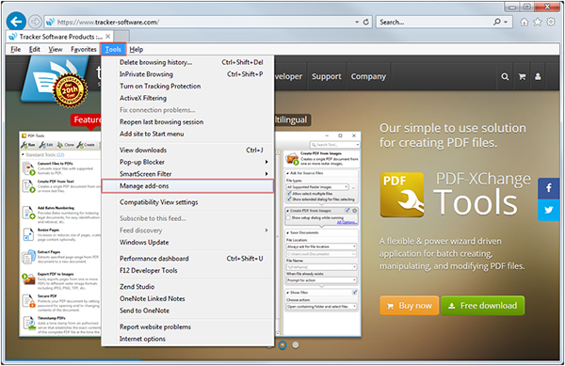565x366 pixels.
Task: Select the active carousel indicator dot
Action: [282, 345]
